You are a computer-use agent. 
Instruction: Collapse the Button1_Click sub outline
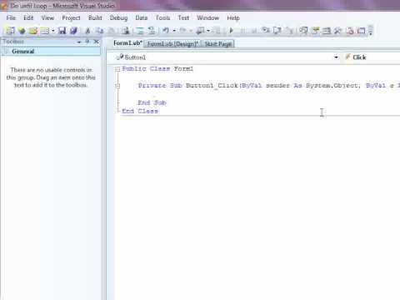(x=117, y=86)
